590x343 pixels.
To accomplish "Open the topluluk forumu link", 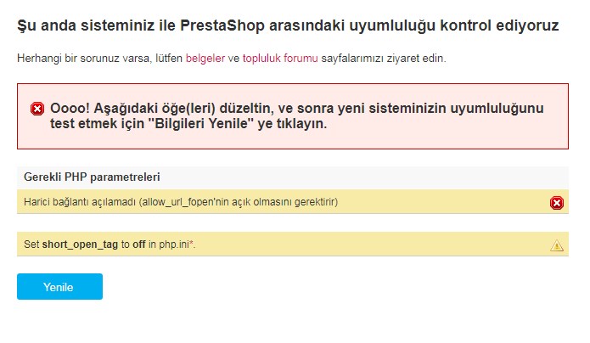I will coord(280,59).
